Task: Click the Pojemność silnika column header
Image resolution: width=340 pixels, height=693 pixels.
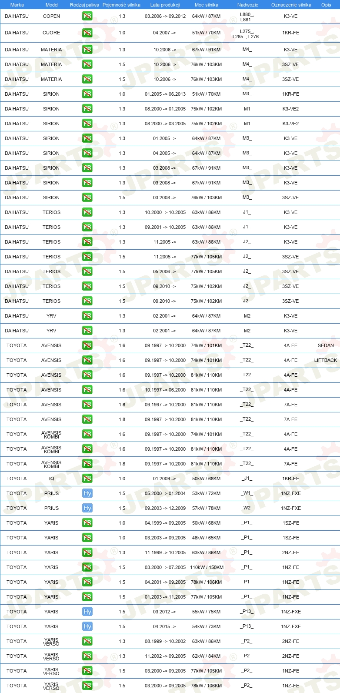Action: (x=121, y=5)
